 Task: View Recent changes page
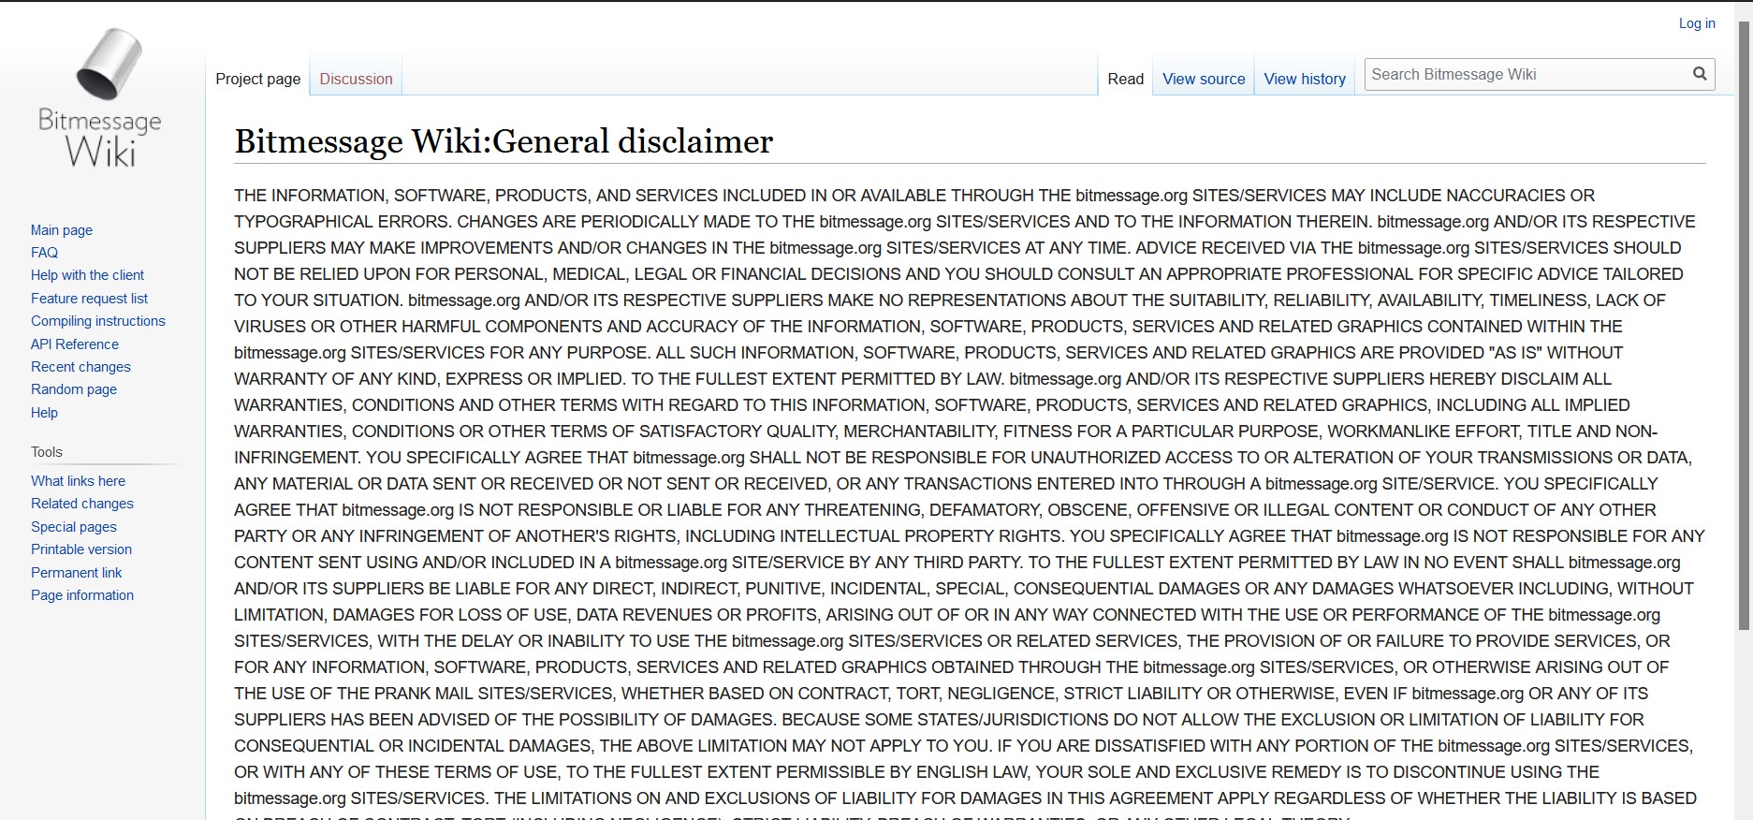[x=80, y=367]
